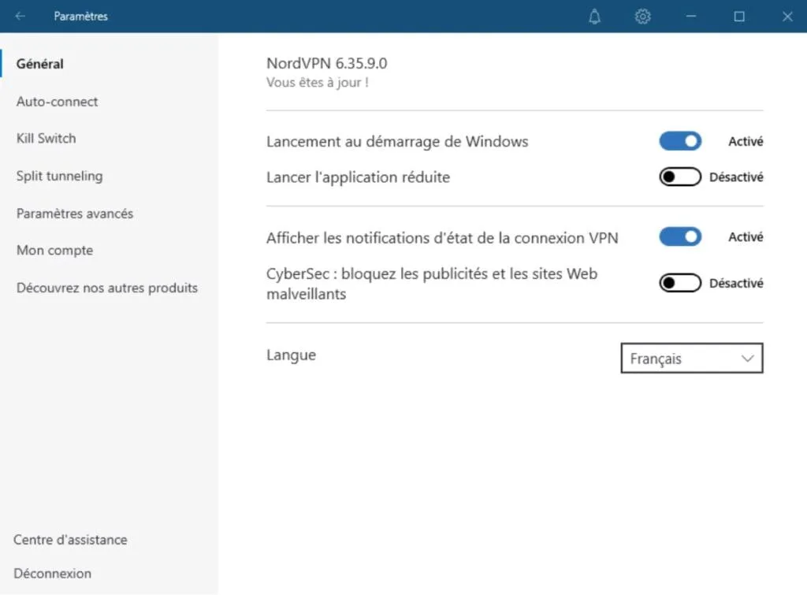The height and width of the screenshot is (595, 807).
Task: Click the NordVPN 6.35.9.0 version text
Action: point(327,63)
